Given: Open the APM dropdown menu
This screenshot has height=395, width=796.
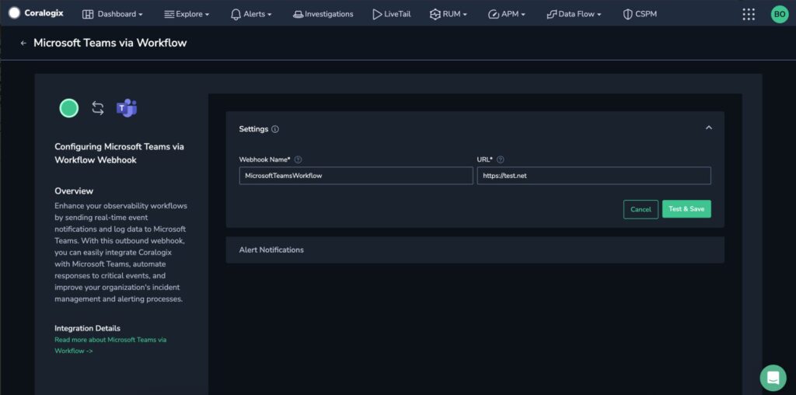Looking at the screenshot, I should (507, 14).
